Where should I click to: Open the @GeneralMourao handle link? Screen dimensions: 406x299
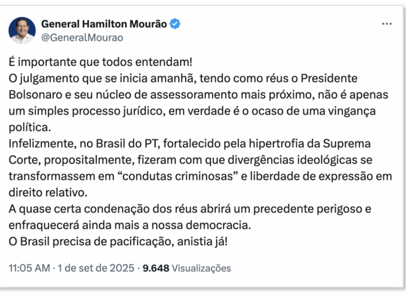(82, 38)
